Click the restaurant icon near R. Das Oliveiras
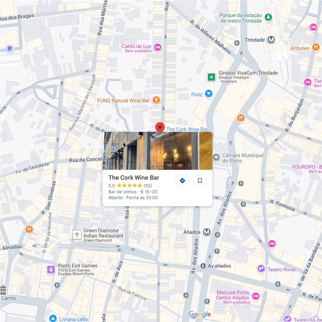 pyautogui.click(x=29, y=229)
